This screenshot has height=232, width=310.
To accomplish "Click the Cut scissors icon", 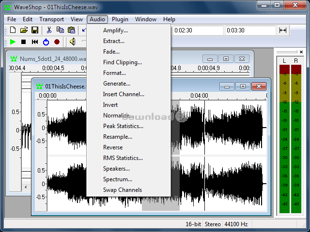I will pyautogui.click(x=49, y=30).
